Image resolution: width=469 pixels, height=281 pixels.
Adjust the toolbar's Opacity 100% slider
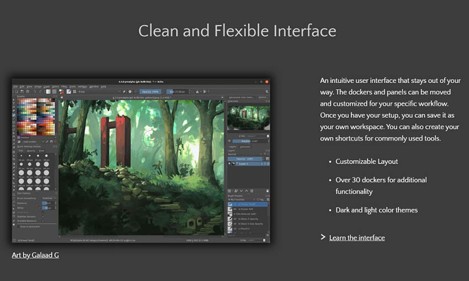point(151,91)
